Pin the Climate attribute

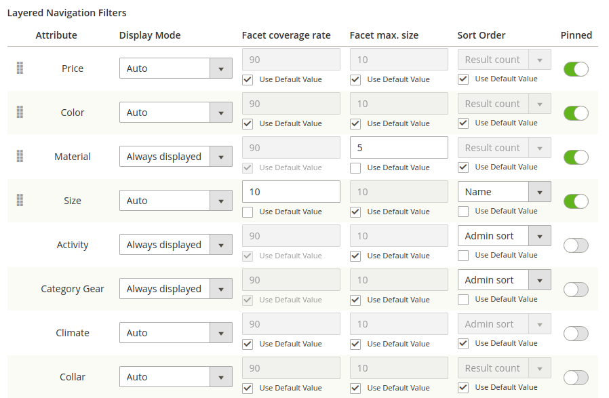pyautogui.click(x=576, y=334)
